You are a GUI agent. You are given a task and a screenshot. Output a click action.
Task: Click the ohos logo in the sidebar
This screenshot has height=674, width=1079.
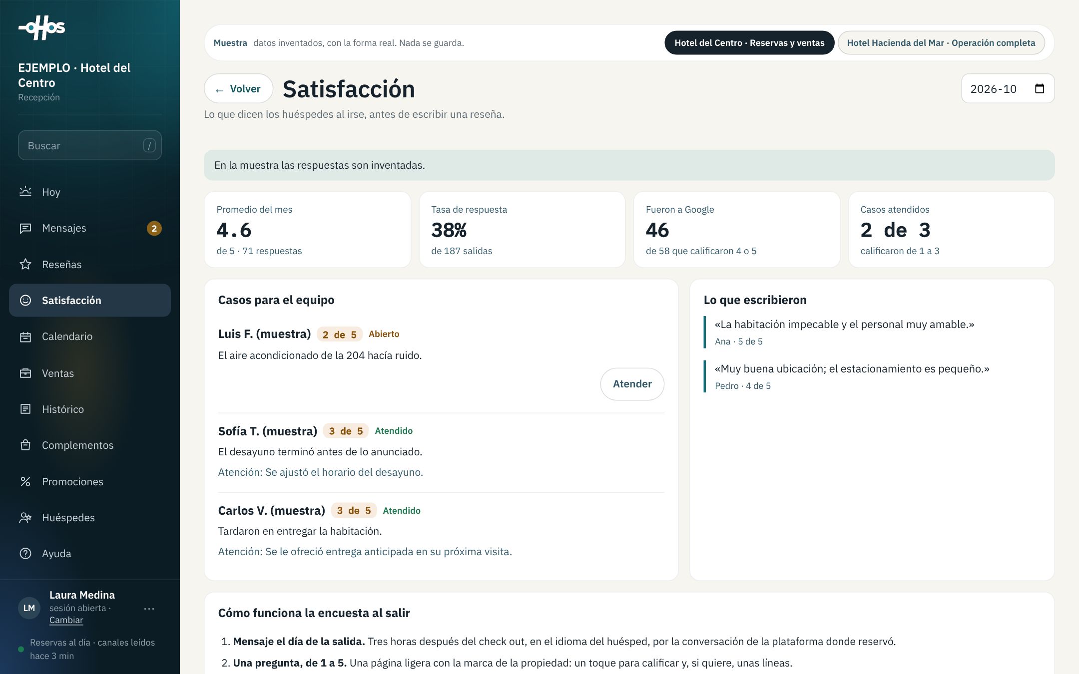tap(42, 28)
